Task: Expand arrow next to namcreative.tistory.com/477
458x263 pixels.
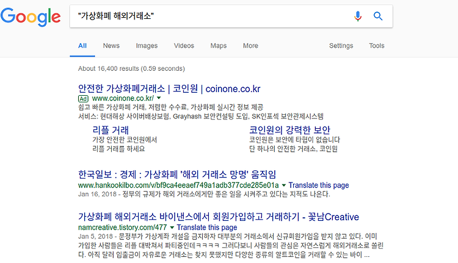Action: click(x=172, y=228)
